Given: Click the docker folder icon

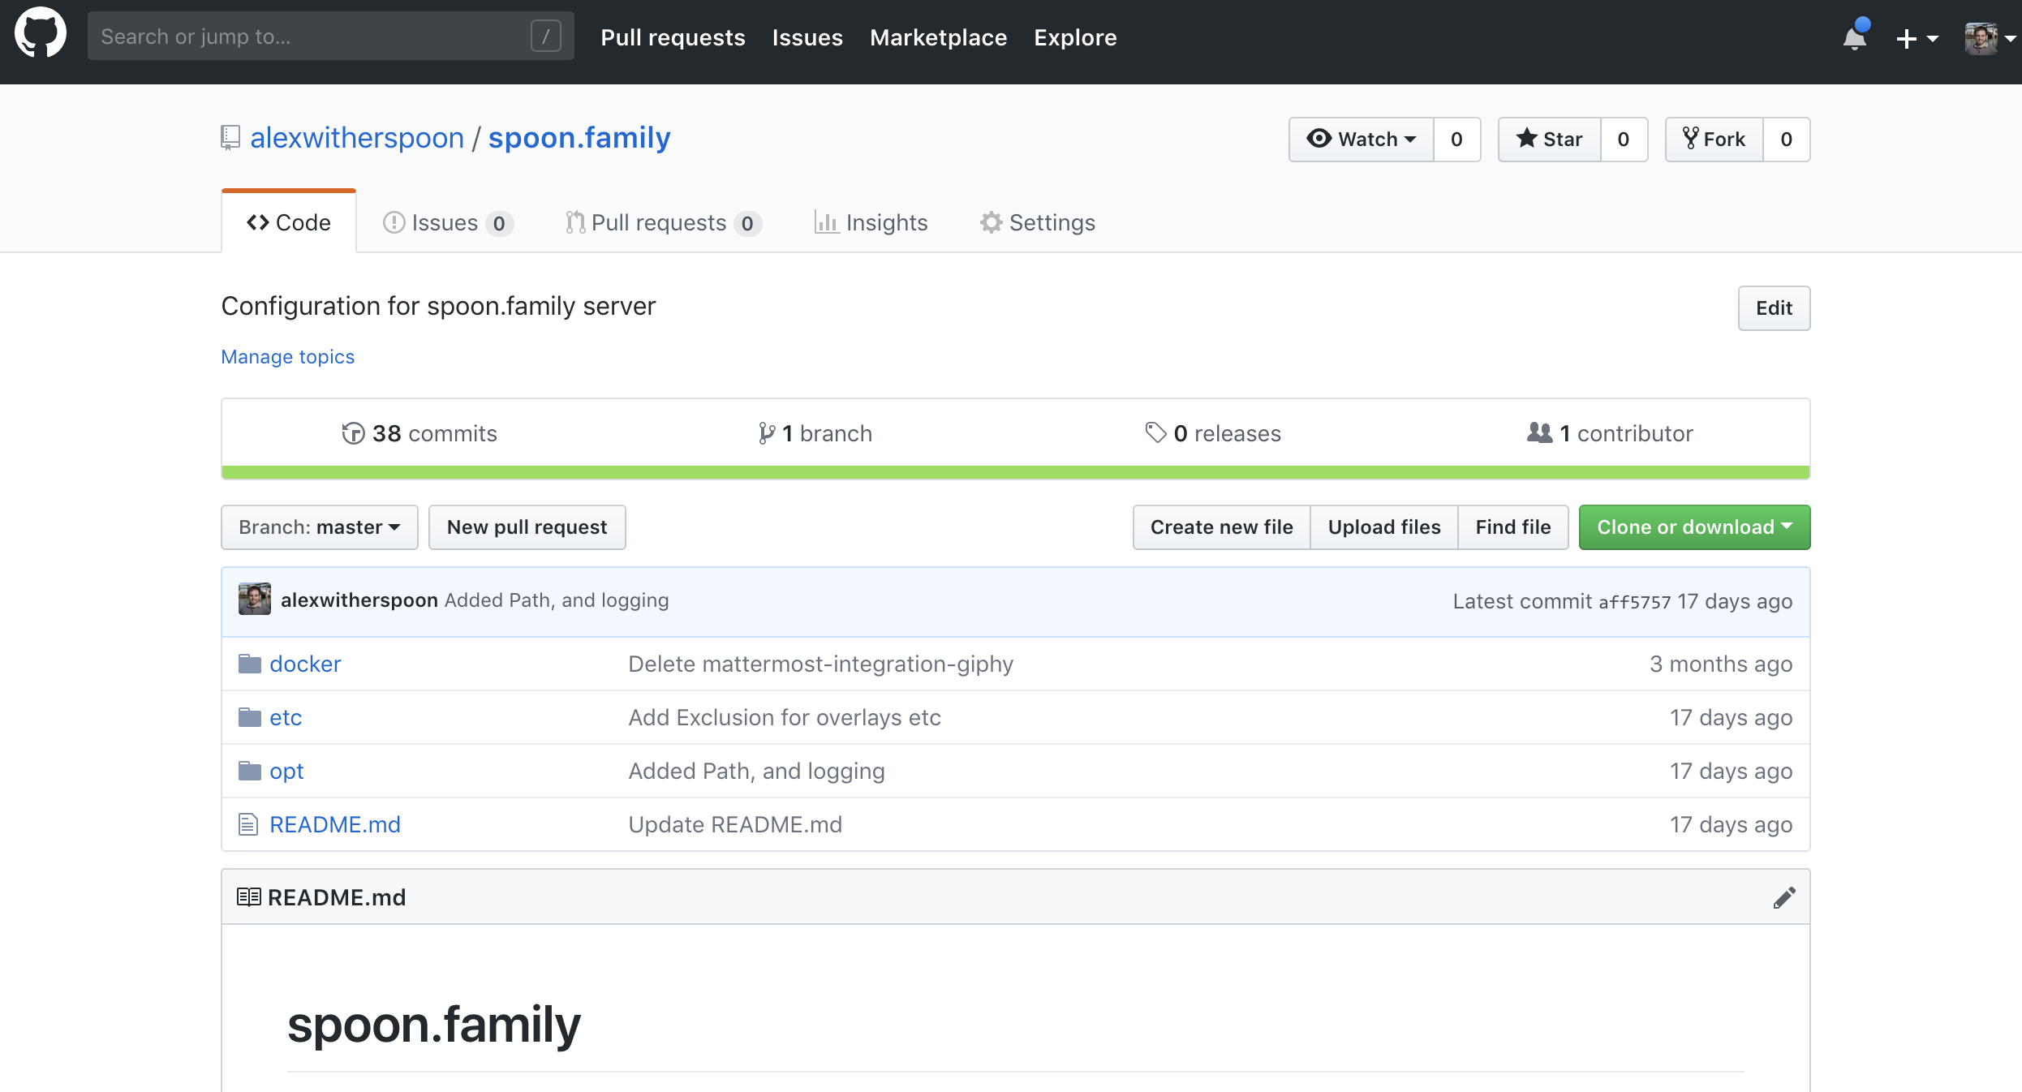Looking at the screenshot, I should click(249, 664).
